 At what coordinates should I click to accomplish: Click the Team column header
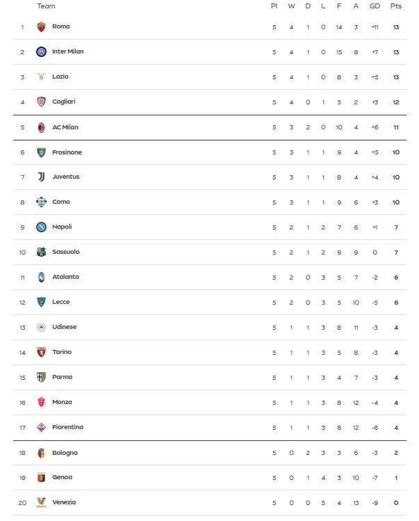click(x=46, y=6)
